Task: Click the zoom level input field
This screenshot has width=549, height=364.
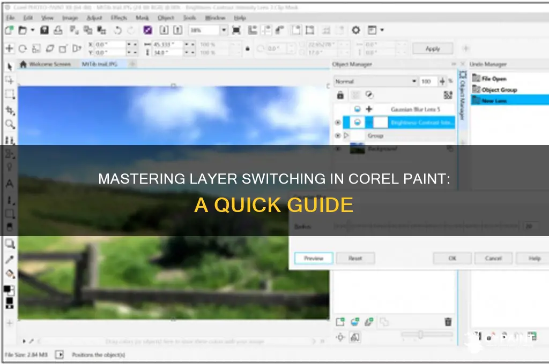Action: click(x=204, y=31)
